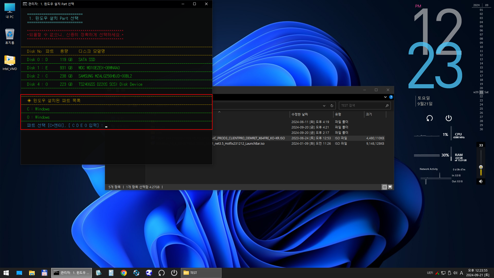Open the console window's title bar icon

point(25,4)
